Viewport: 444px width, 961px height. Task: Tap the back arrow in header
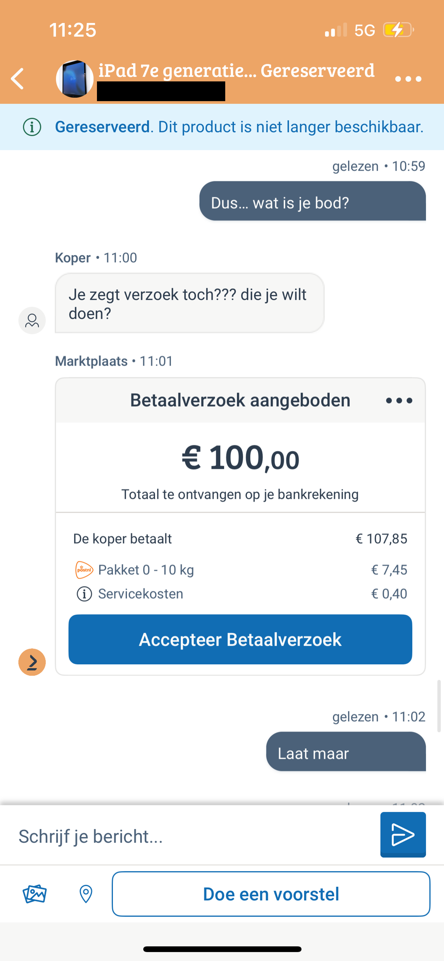point(17,79)
